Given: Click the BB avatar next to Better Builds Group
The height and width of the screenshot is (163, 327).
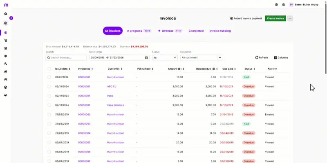Looking at the screenshot, I should click(291, 4).
